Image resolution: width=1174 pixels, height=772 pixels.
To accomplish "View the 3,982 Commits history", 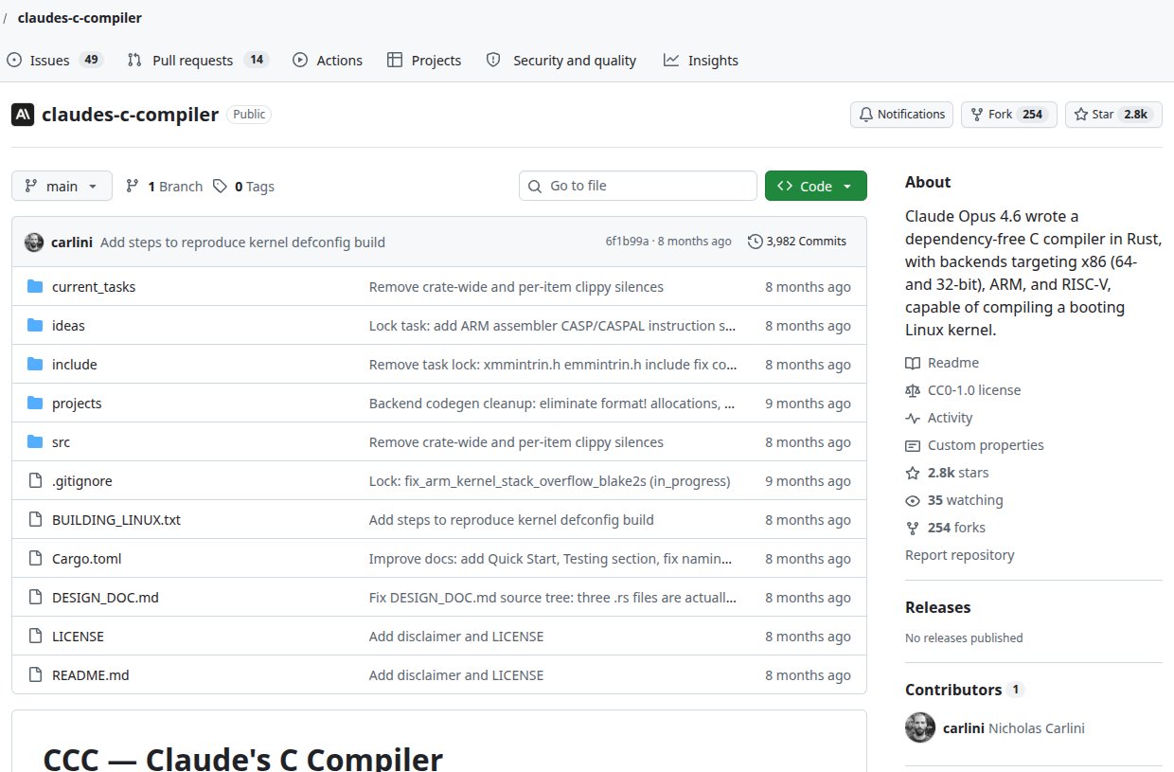I will click(x=797, y=242).
